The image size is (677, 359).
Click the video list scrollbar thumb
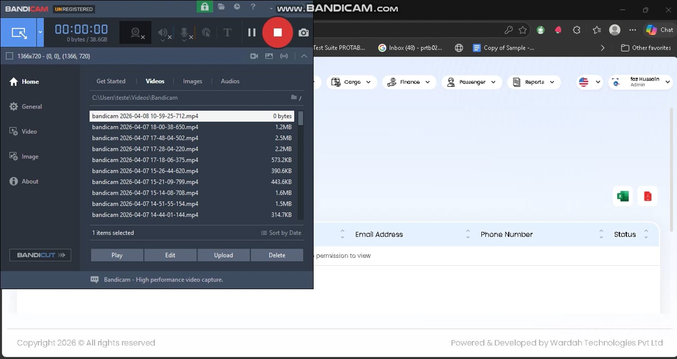301,118
